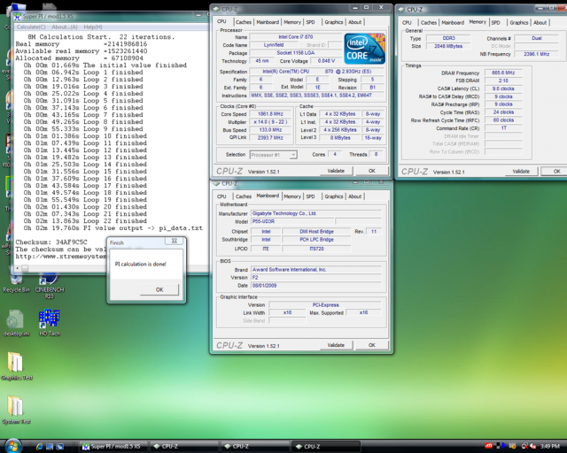This screenshot has width=567, height=453.
Task: Switch to Super PI taskbar button
Action: click(x=113, y=447)
